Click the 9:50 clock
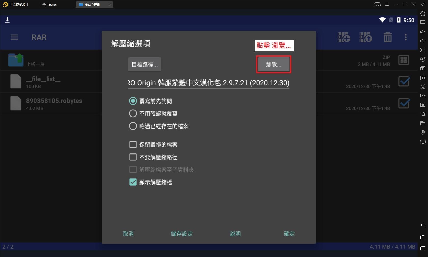Viewport: 428px width, 257px height. pyautogui.click(x=409, y=20)
